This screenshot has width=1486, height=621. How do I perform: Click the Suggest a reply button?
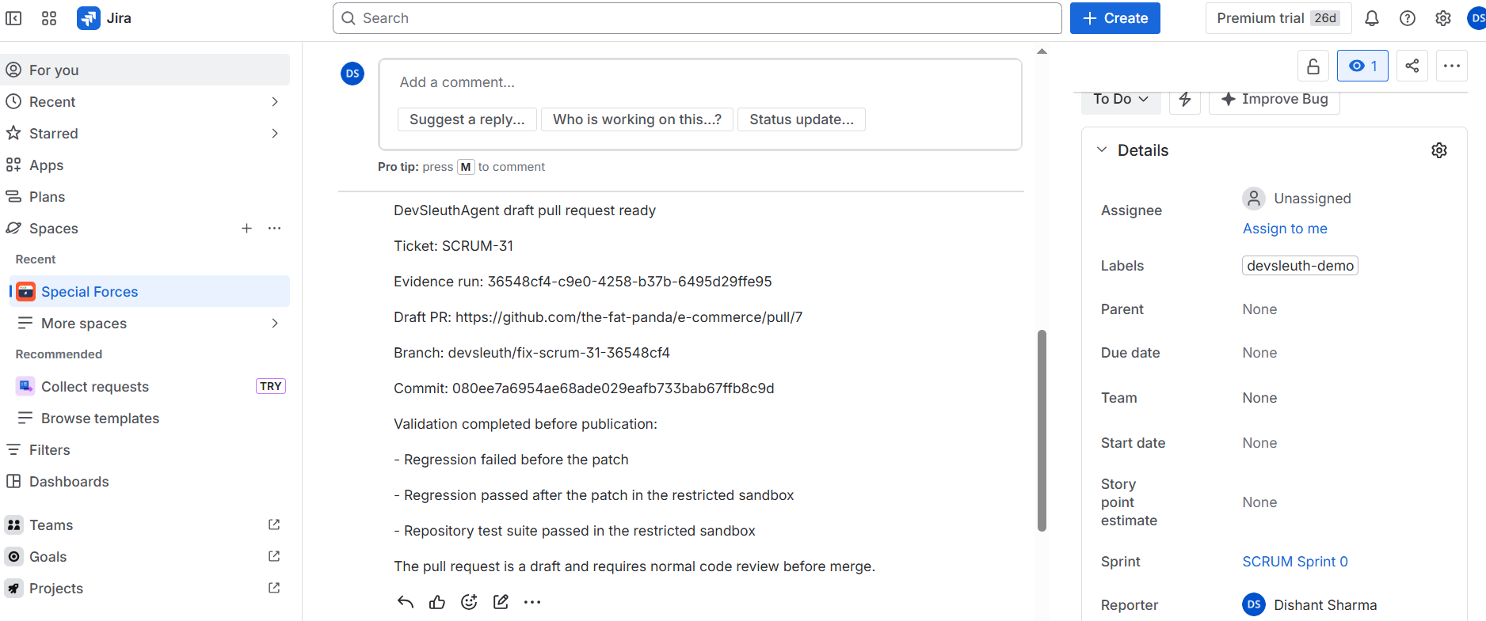point(467,119)
